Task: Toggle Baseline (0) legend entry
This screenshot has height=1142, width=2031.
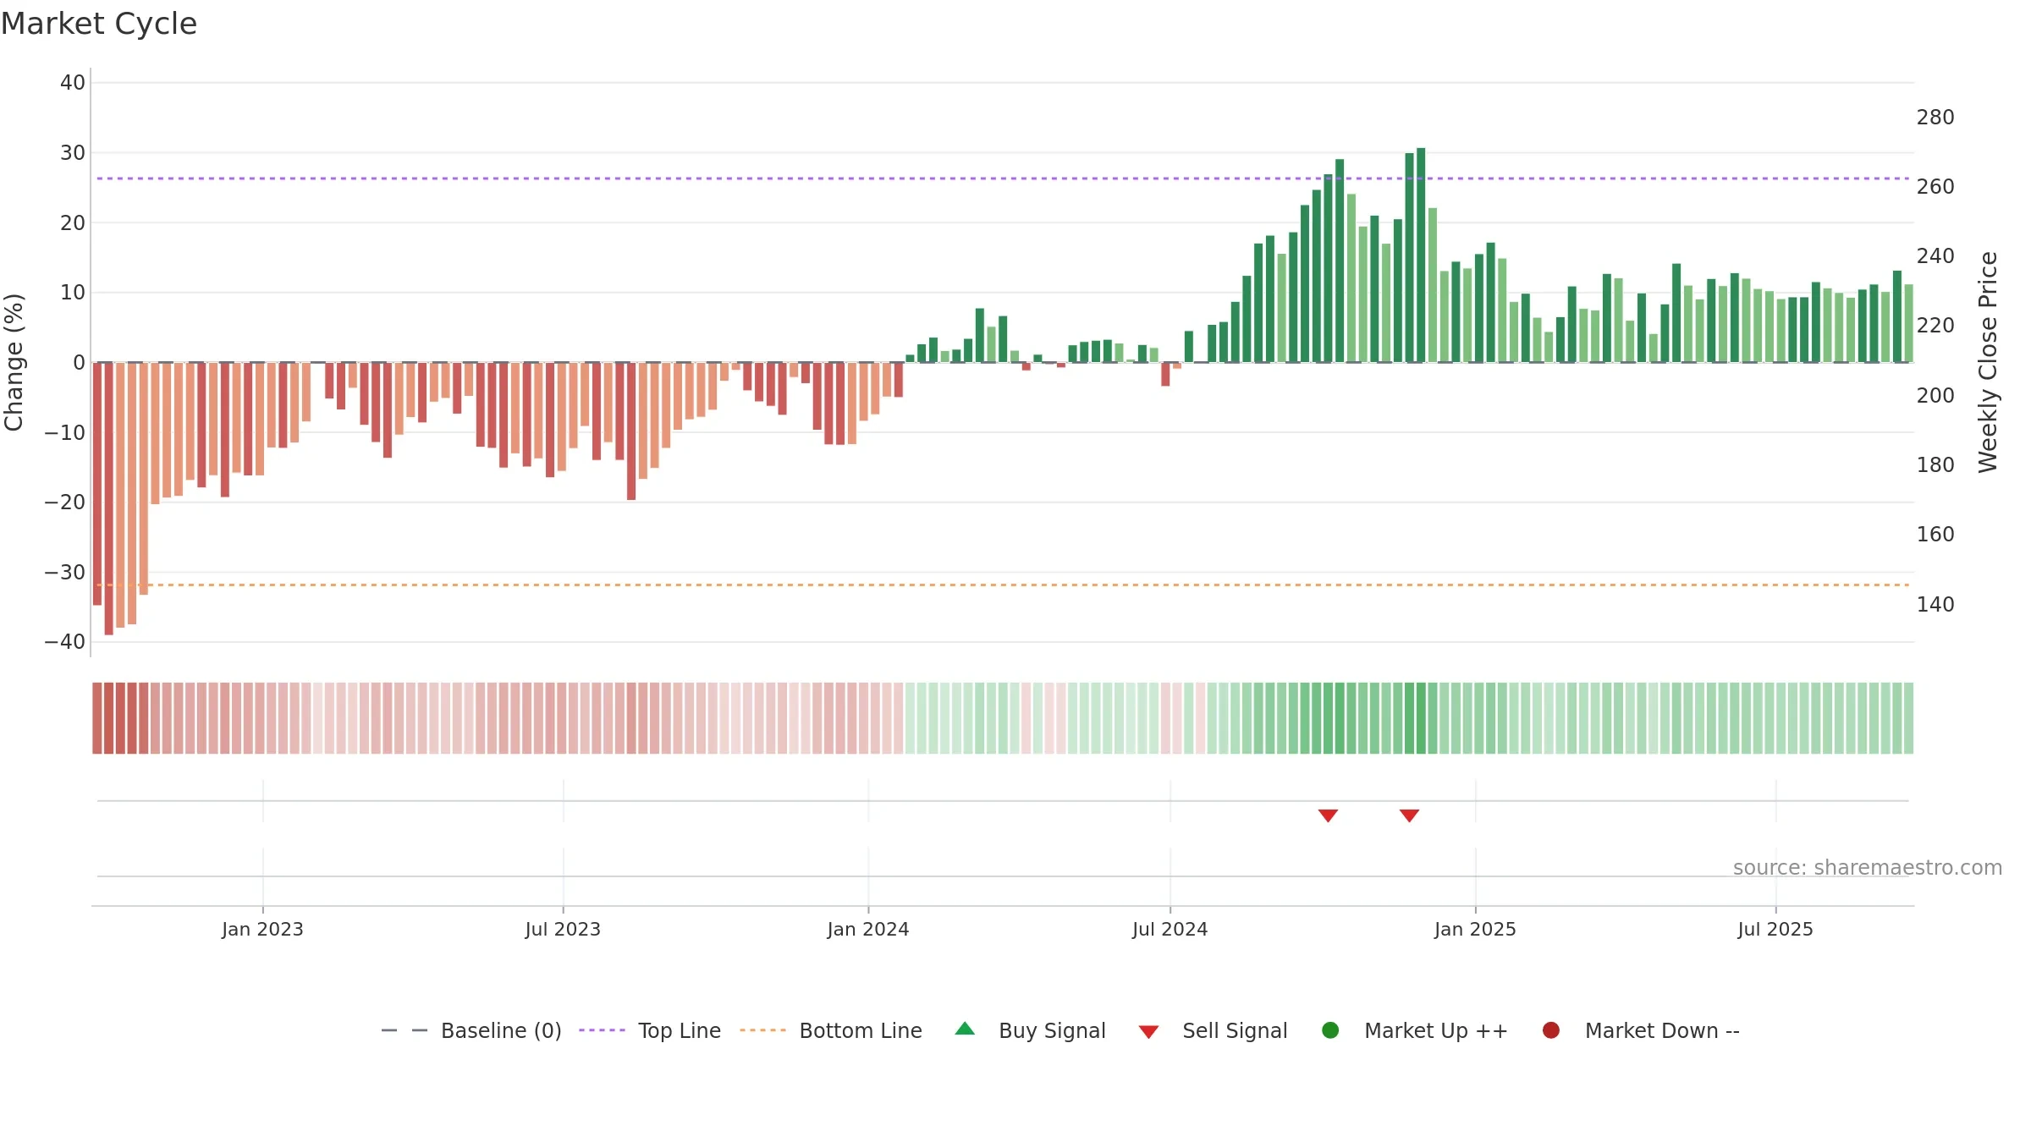Action: click(x=471, y=1030)
